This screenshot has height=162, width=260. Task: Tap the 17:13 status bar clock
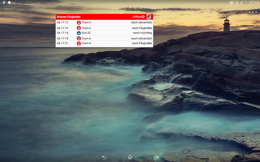click(x=254, y=3)
